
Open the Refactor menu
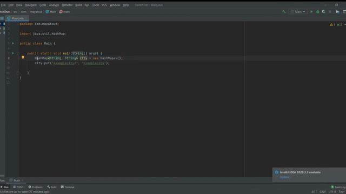[x=67, y=5]
